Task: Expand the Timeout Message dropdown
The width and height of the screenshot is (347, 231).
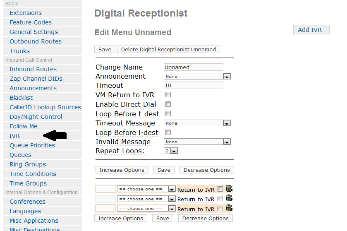Action: [x=197, y=123]
